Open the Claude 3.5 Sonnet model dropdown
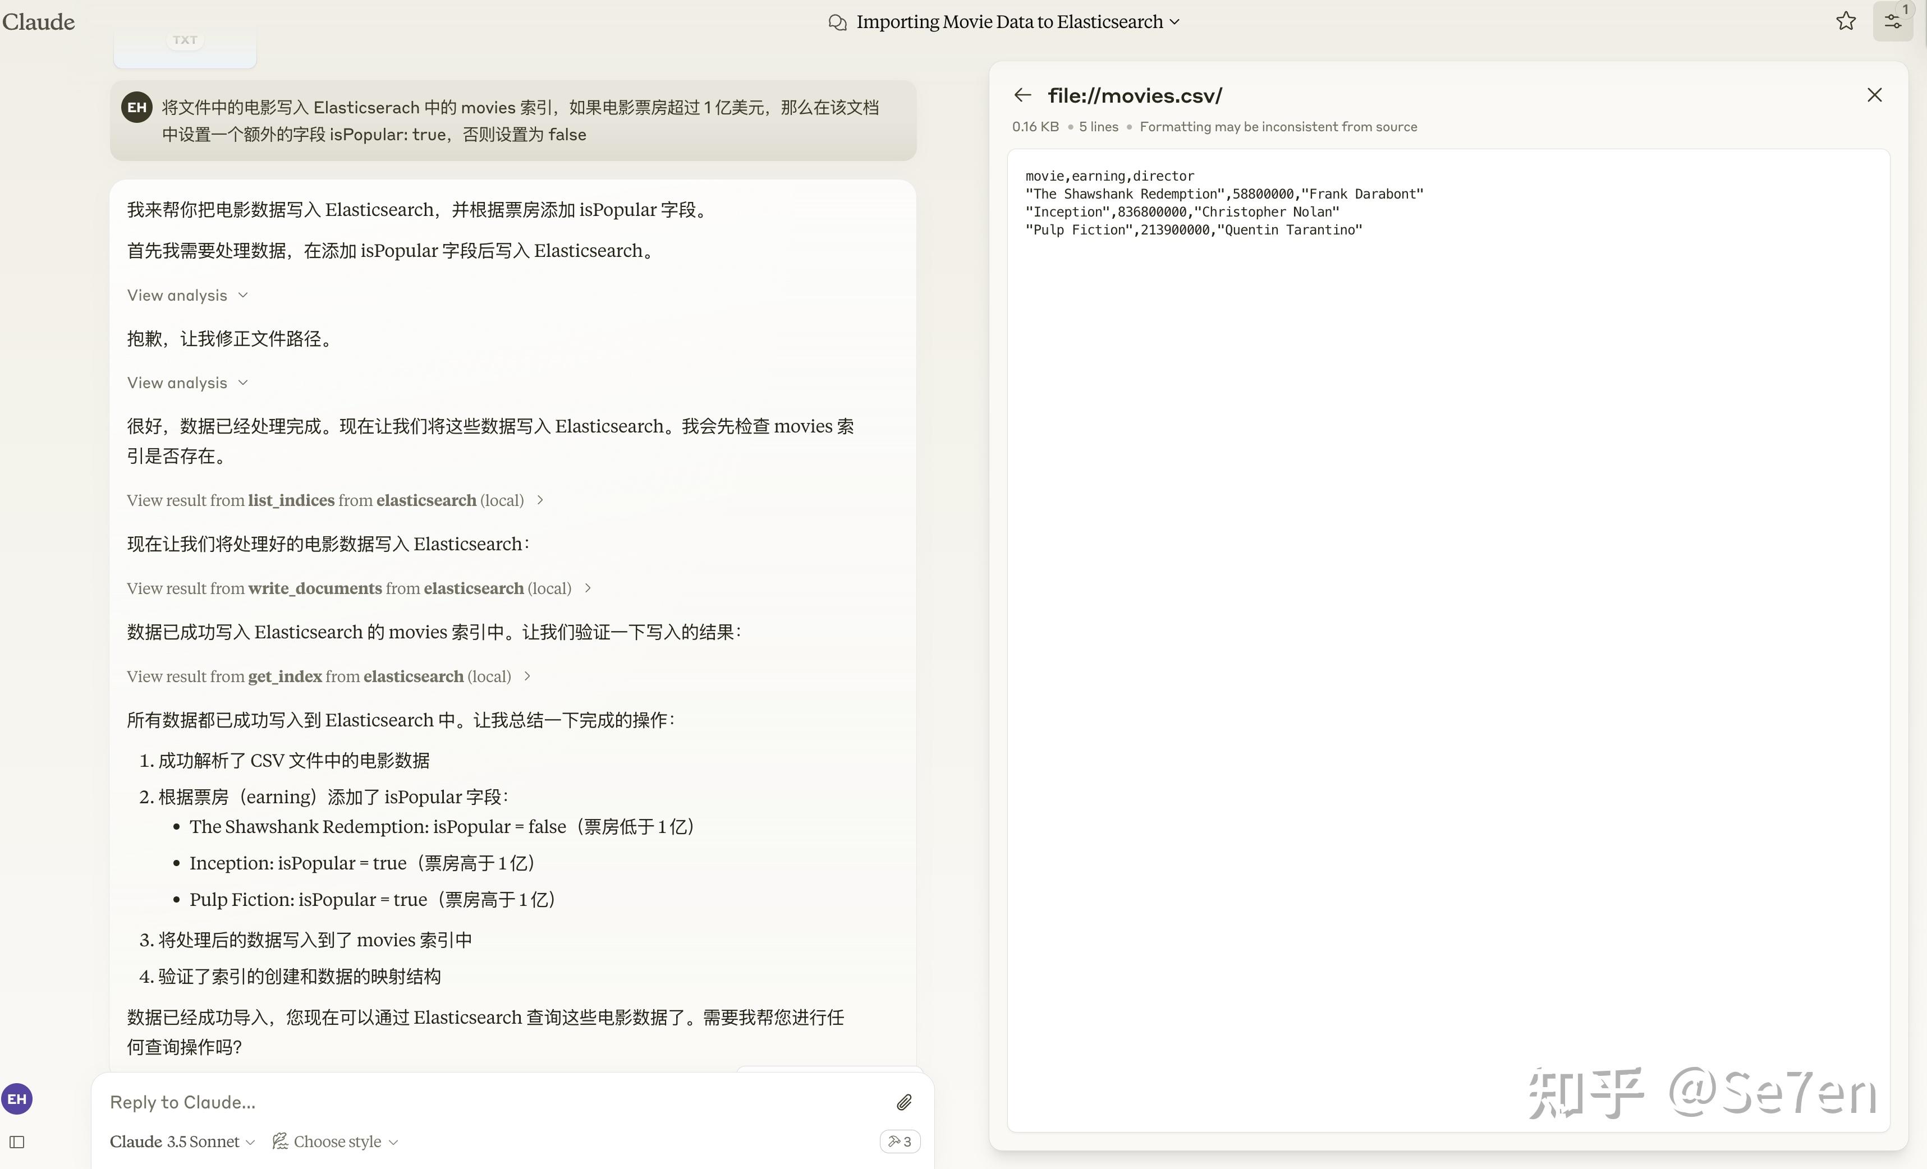1927x1169 pixels. (181, 1142)
